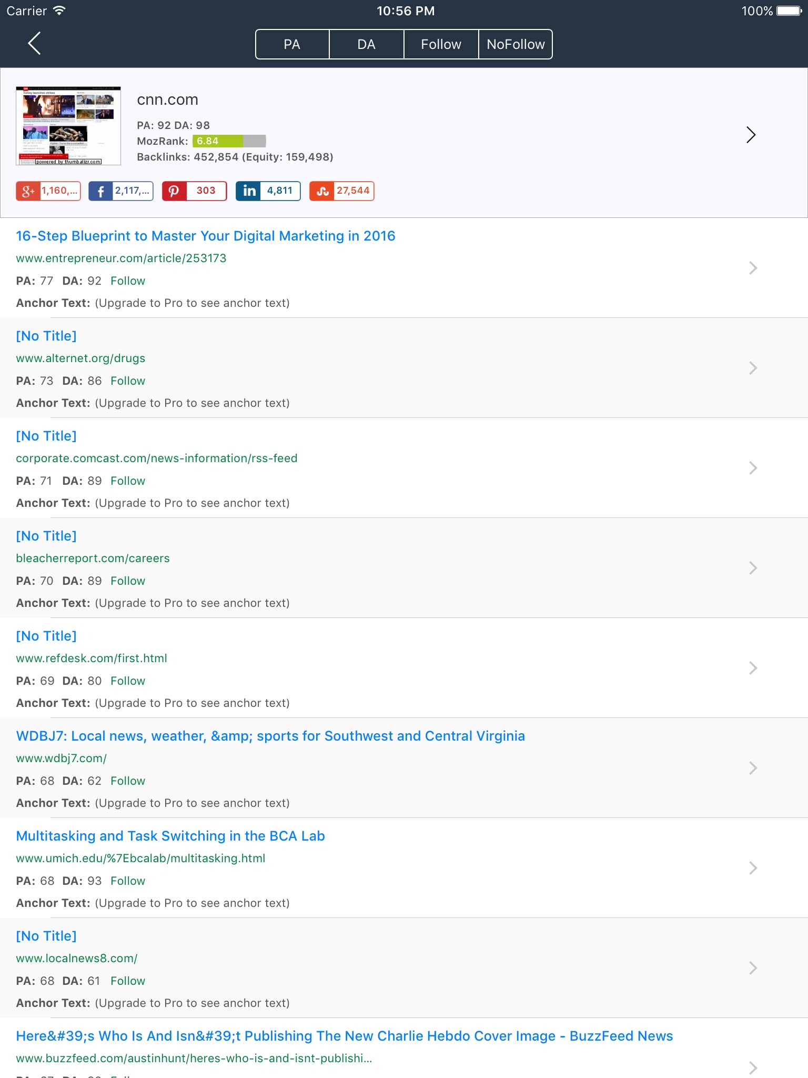Tap [No Title] above corporate.comcast.com

tap(46, 436)
